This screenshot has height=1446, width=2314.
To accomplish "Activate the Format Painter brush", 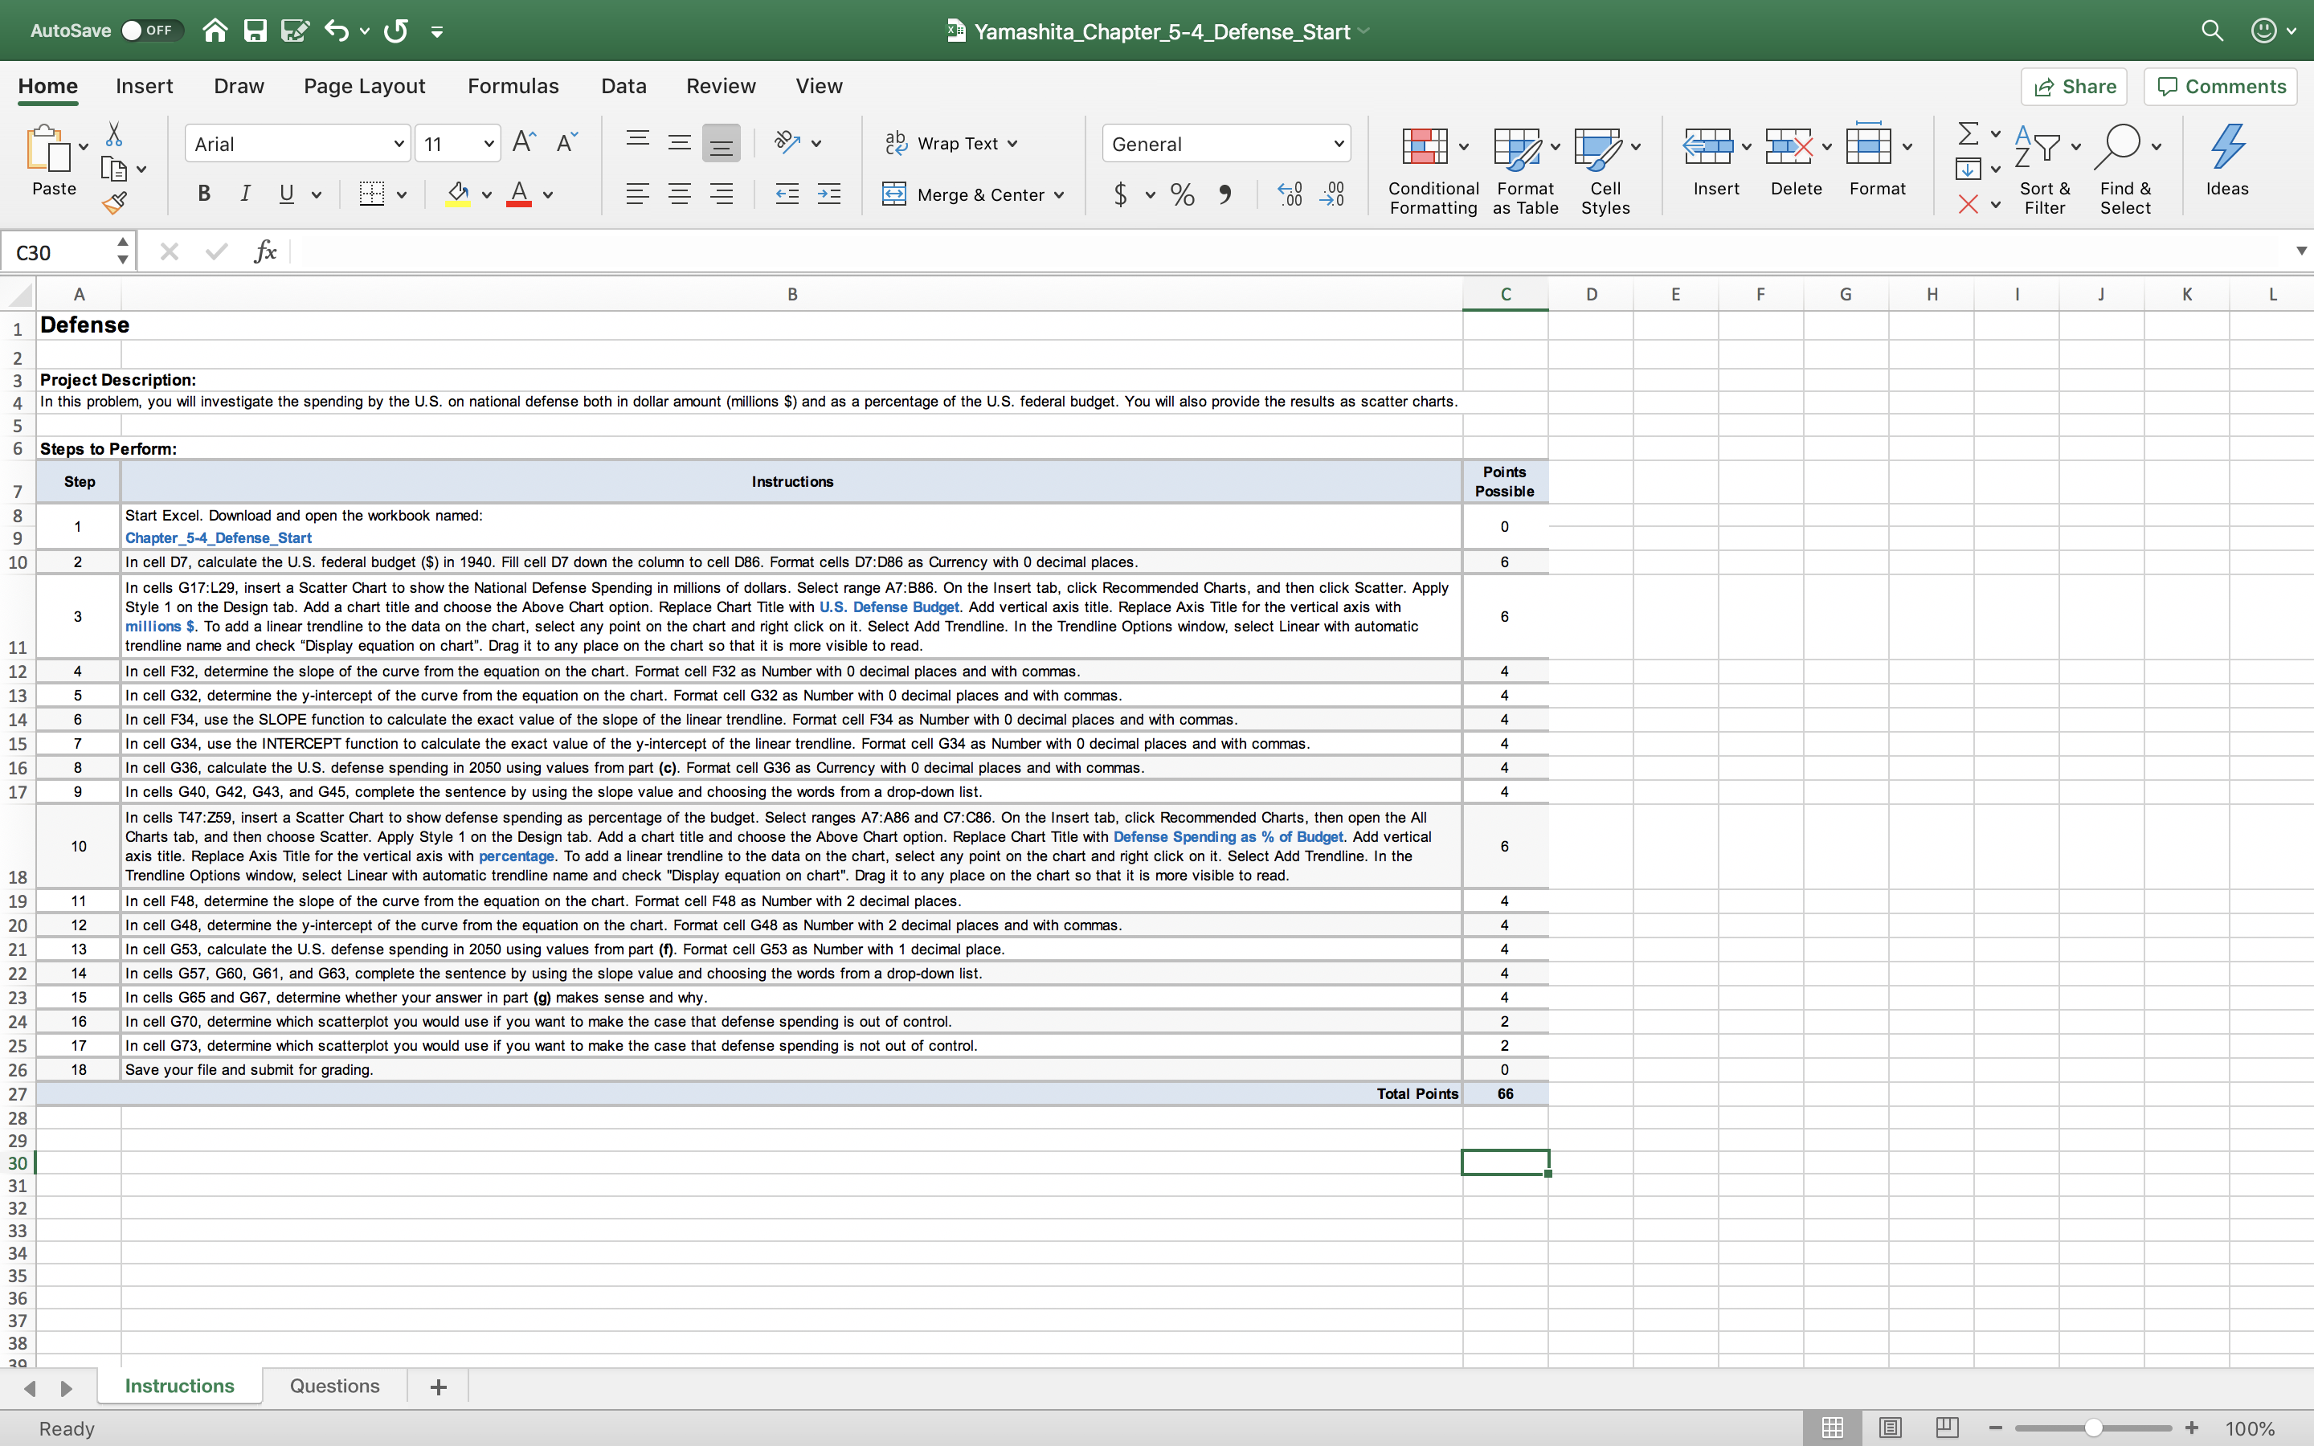I will point(114,202).
